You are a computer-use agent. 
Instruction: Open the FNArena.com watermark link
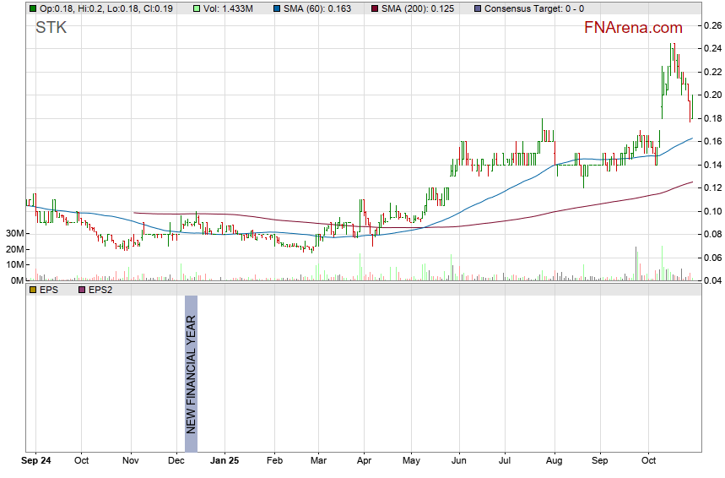click(x=633, y=28)
